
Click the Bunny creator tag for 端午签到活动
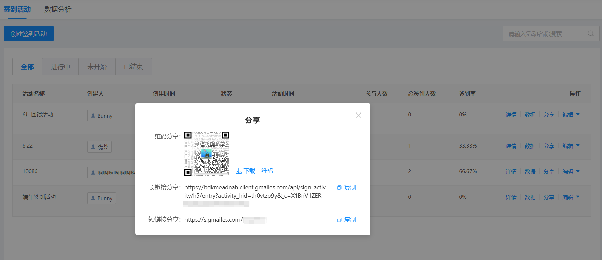click(x=102, y=198)
